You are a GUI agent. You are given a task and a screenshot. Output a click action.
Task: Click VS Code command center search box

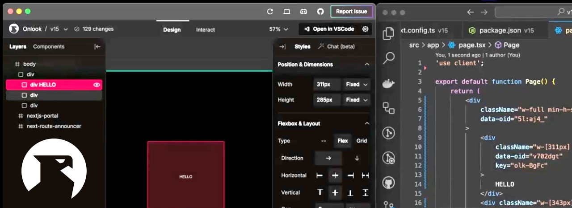click(x=533, y=12)
